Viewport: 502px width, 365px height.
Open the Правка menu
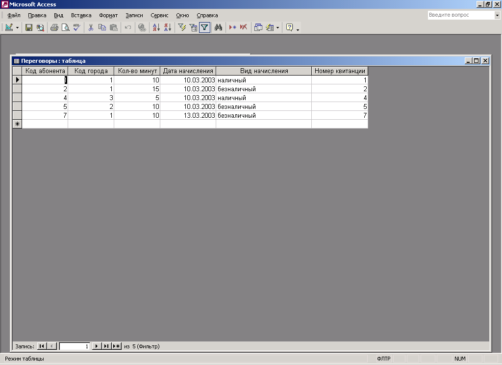tap(37, 15)
